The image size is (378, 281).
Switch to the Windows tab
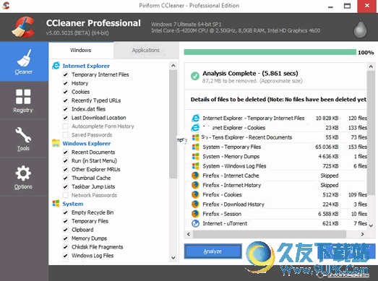(81, 50)
